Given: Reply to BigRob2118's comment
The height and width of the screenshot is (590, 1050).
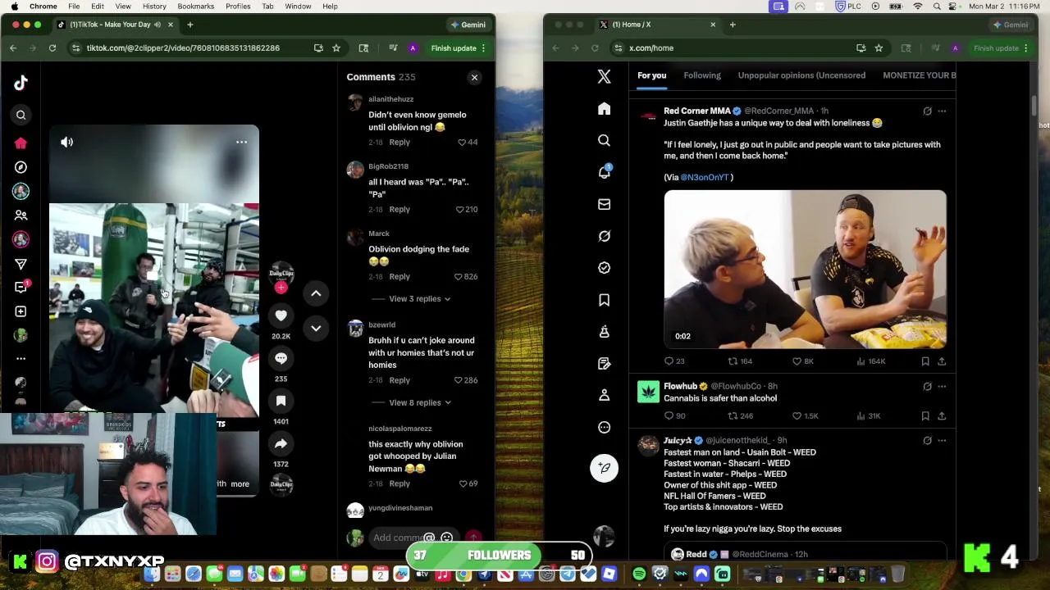Looking at the screenshot, I should coord(399,210).
